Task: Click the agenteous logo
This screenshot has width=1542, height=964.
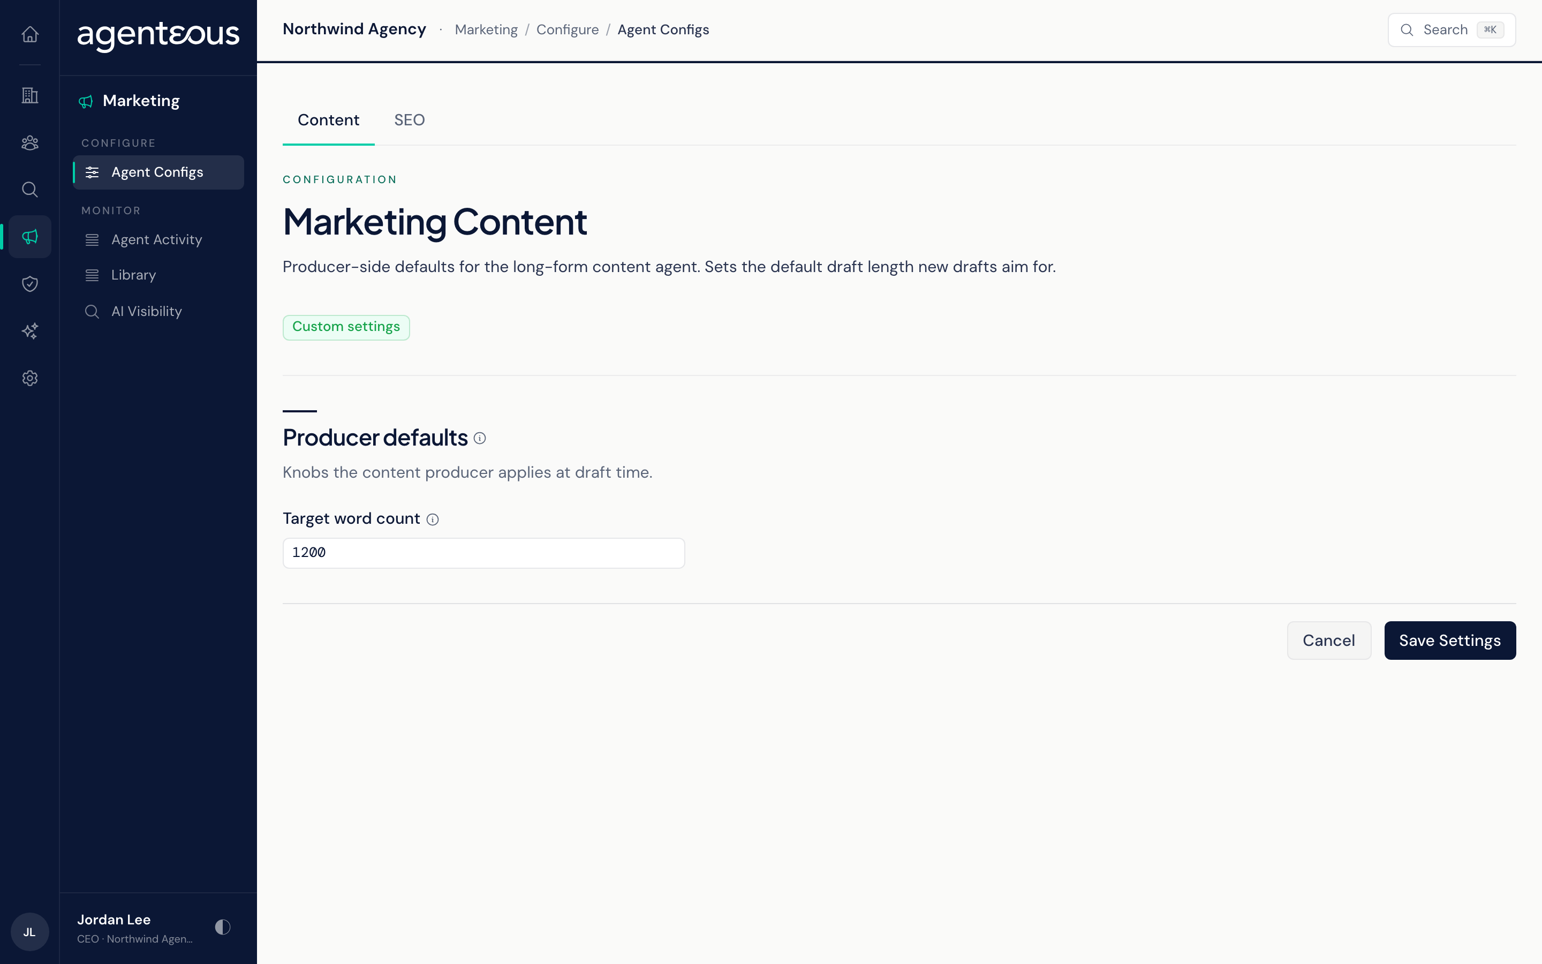Action: (x=158, y=36)
